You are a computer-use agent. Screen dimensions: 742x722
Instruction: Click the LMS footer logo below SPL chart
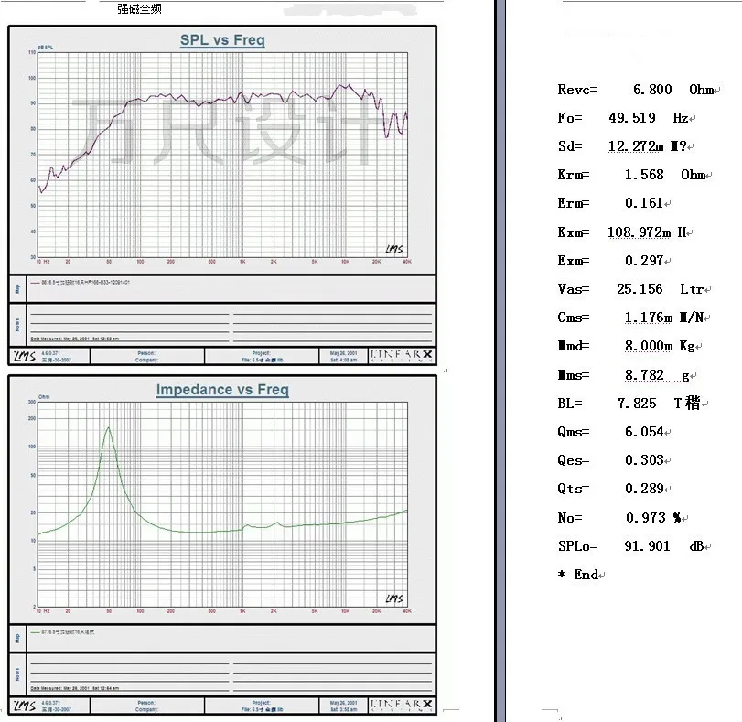tap(25, 356)
